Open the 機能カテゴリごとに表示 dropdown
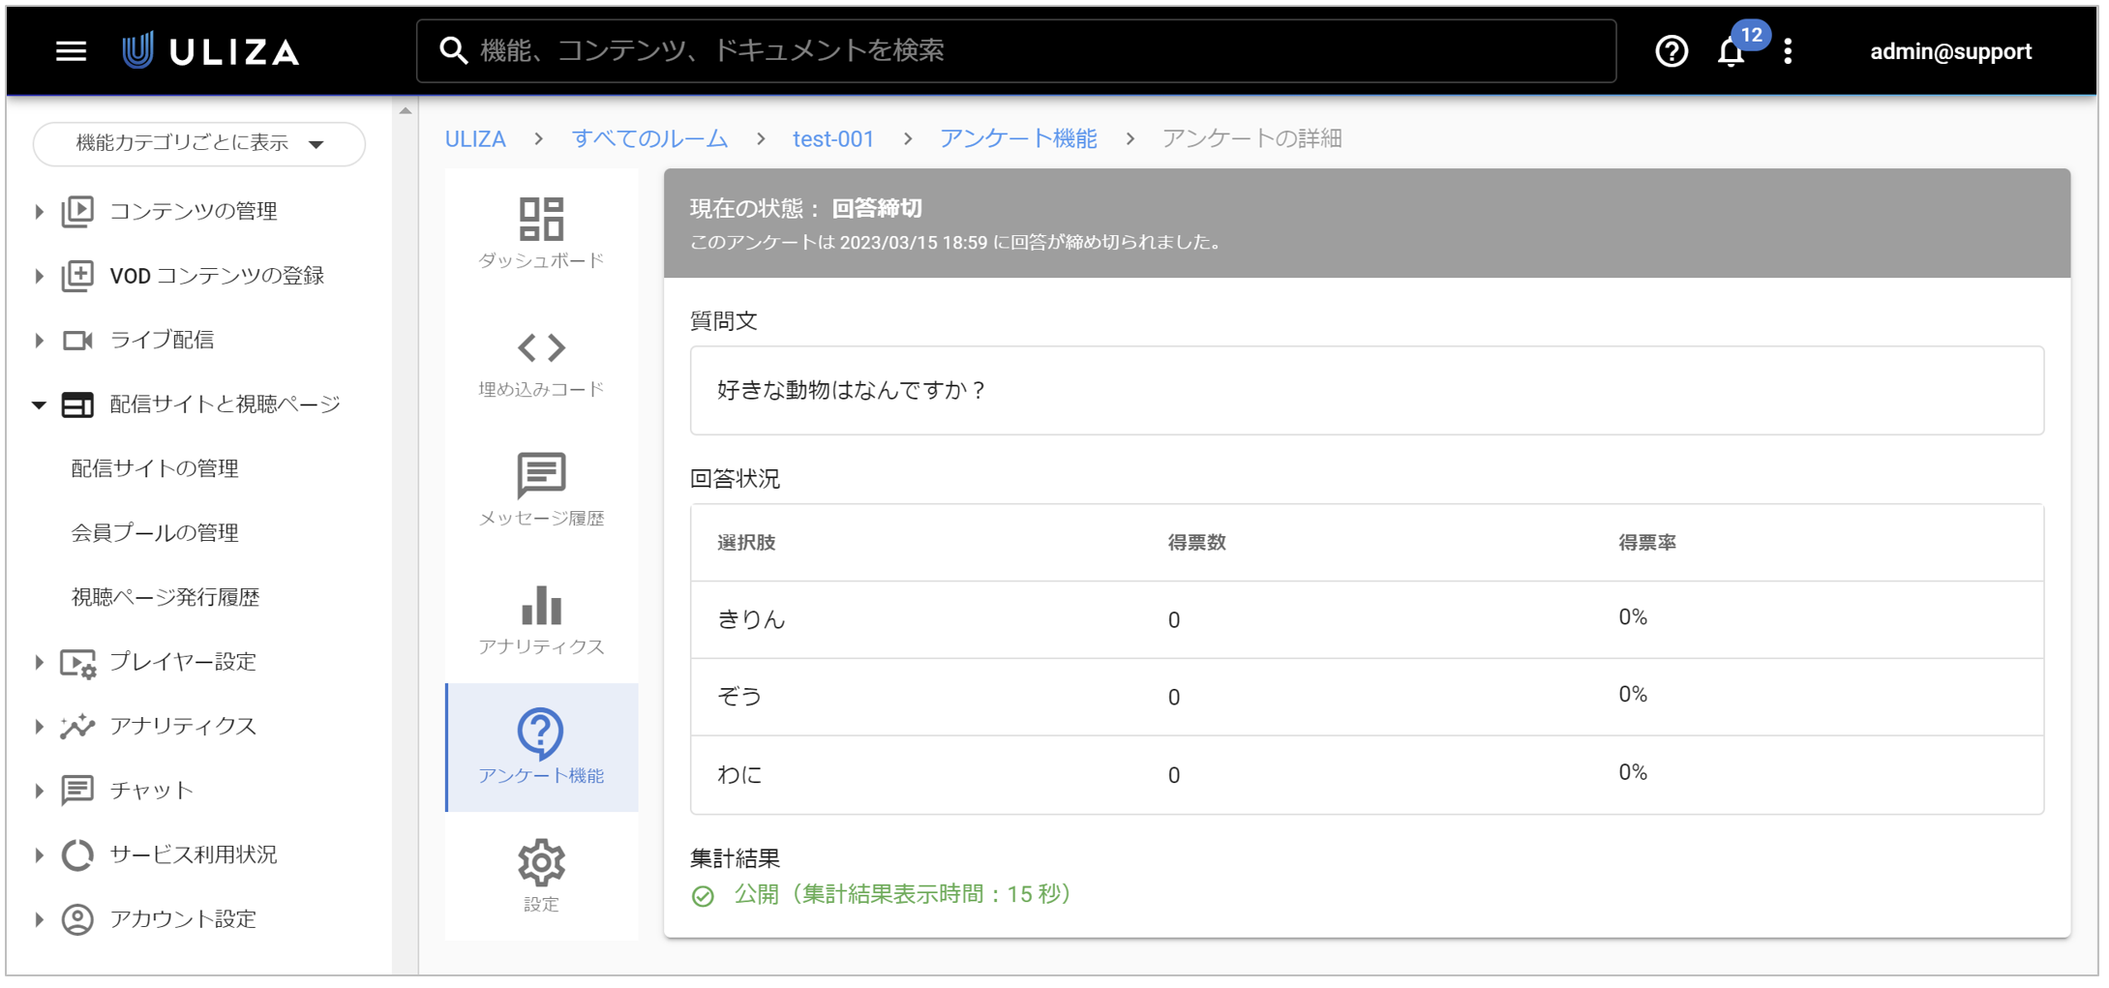The image size is (2109, 988). (x=199, y=143)
